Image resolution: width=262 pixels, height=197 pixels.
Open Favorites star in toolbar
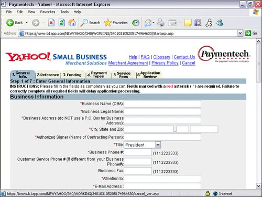tap(116, 23)
